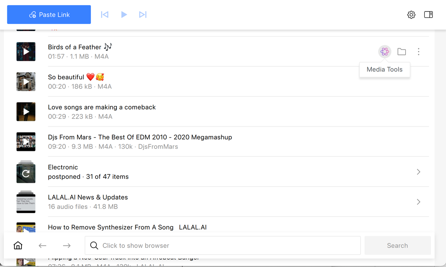Click the Paste Link button

coord(49,15)
